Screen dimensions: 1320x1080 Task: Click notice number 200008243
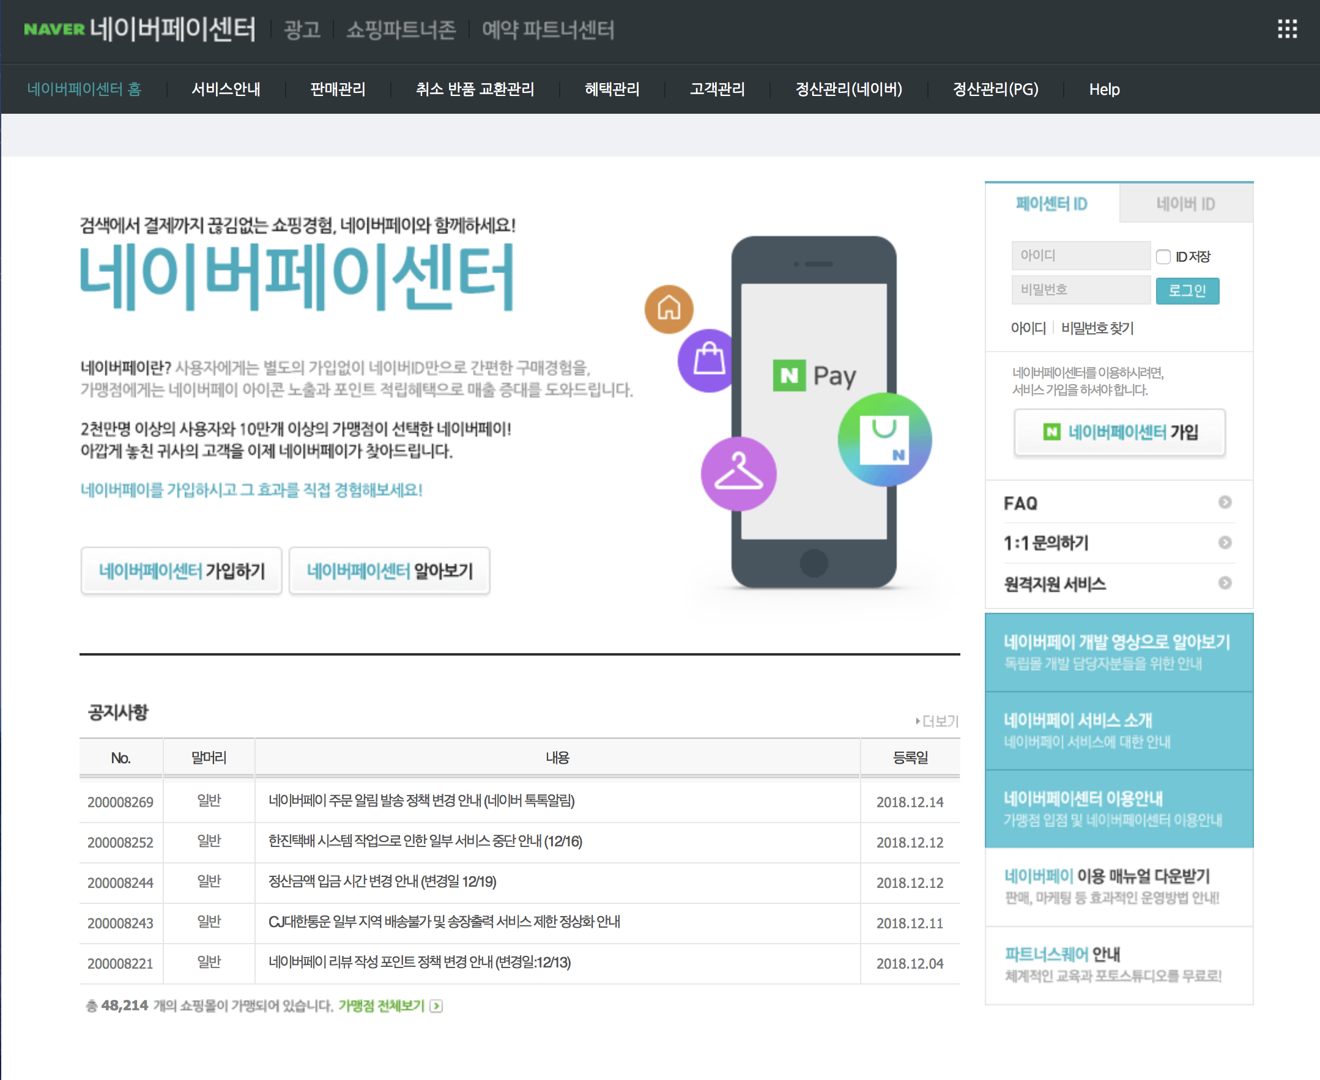tap(120, 923)
